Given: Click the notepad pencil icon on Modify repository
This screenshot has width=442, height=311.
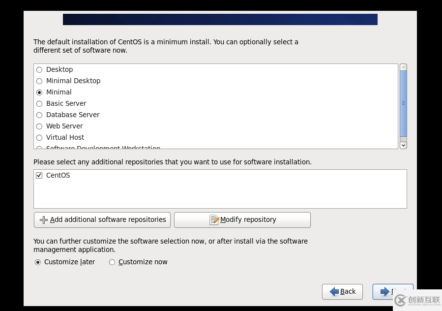Looking at the screenshot, I should coord(214,220).
